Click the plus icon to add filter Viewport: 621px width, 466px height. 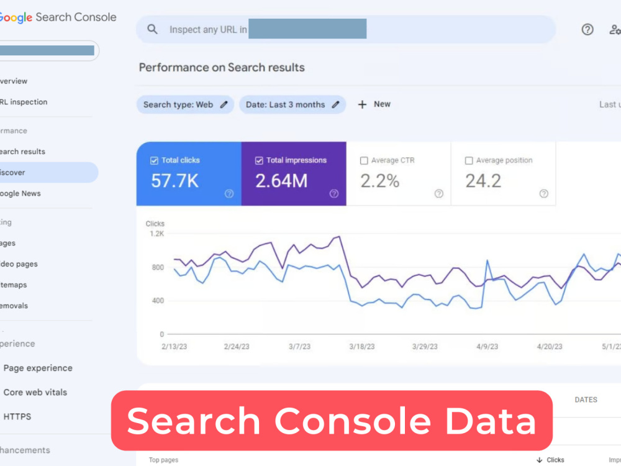[362, 104]
